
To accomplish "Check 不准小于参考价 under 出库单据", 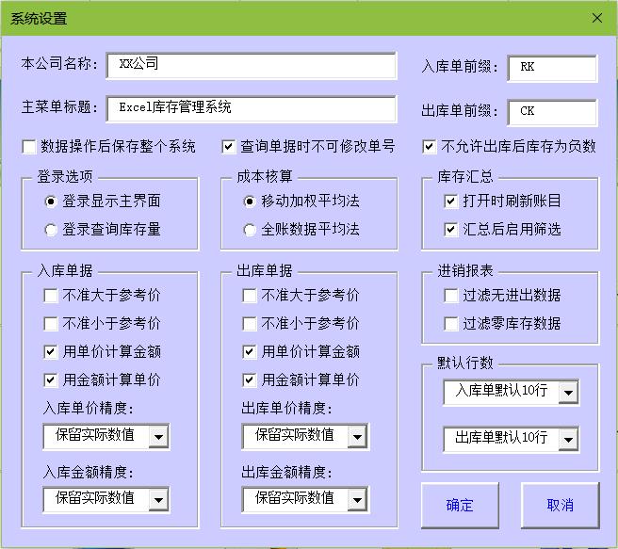I will point(250,324).
